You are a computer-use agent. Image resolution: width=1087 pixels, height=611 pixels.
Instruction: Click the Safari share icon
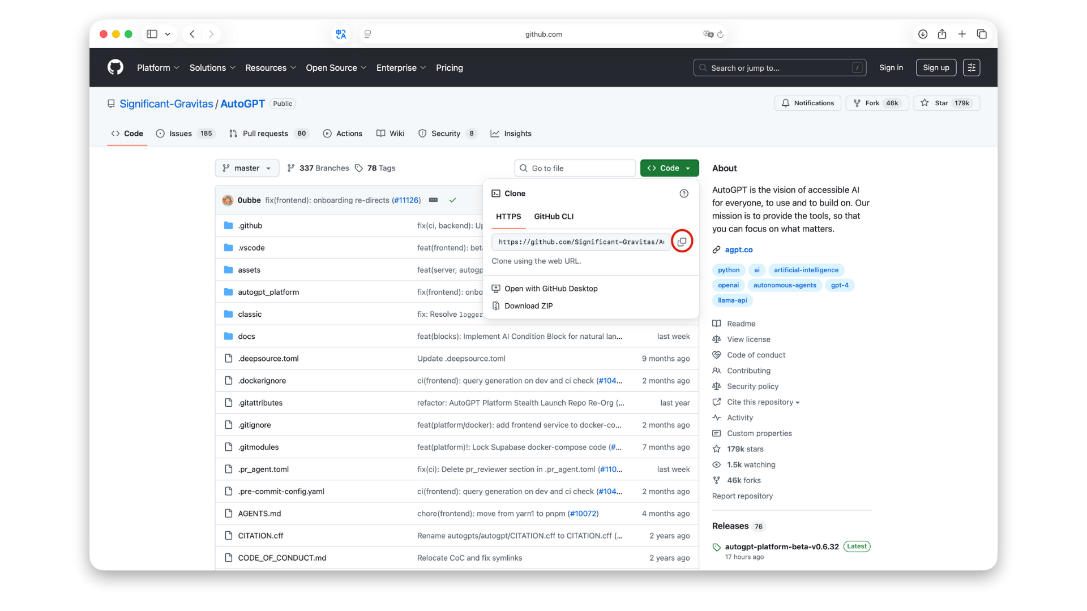click(x=942, y=34)
